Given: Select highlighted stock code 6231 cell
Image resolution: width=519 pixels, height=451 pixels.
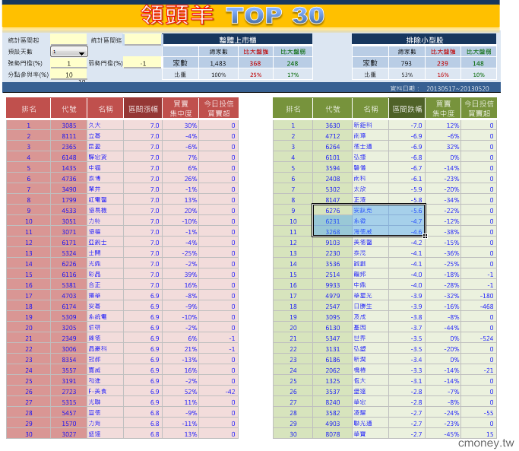Looking at the screenshot, I should coord(333,221).
